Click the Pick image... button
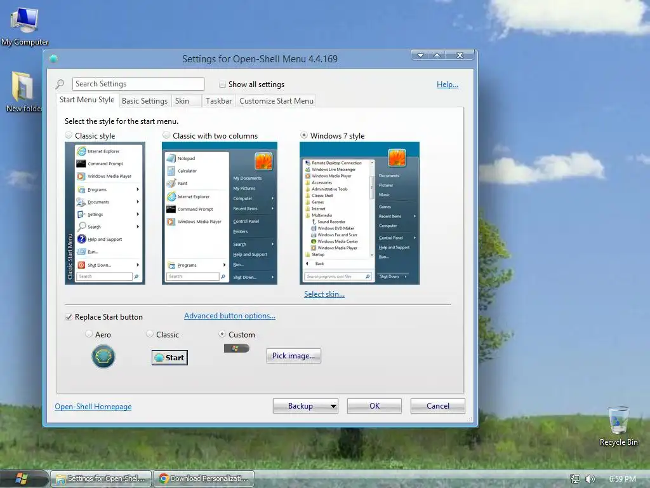This screenshot has height=488, width=650. 293,356
